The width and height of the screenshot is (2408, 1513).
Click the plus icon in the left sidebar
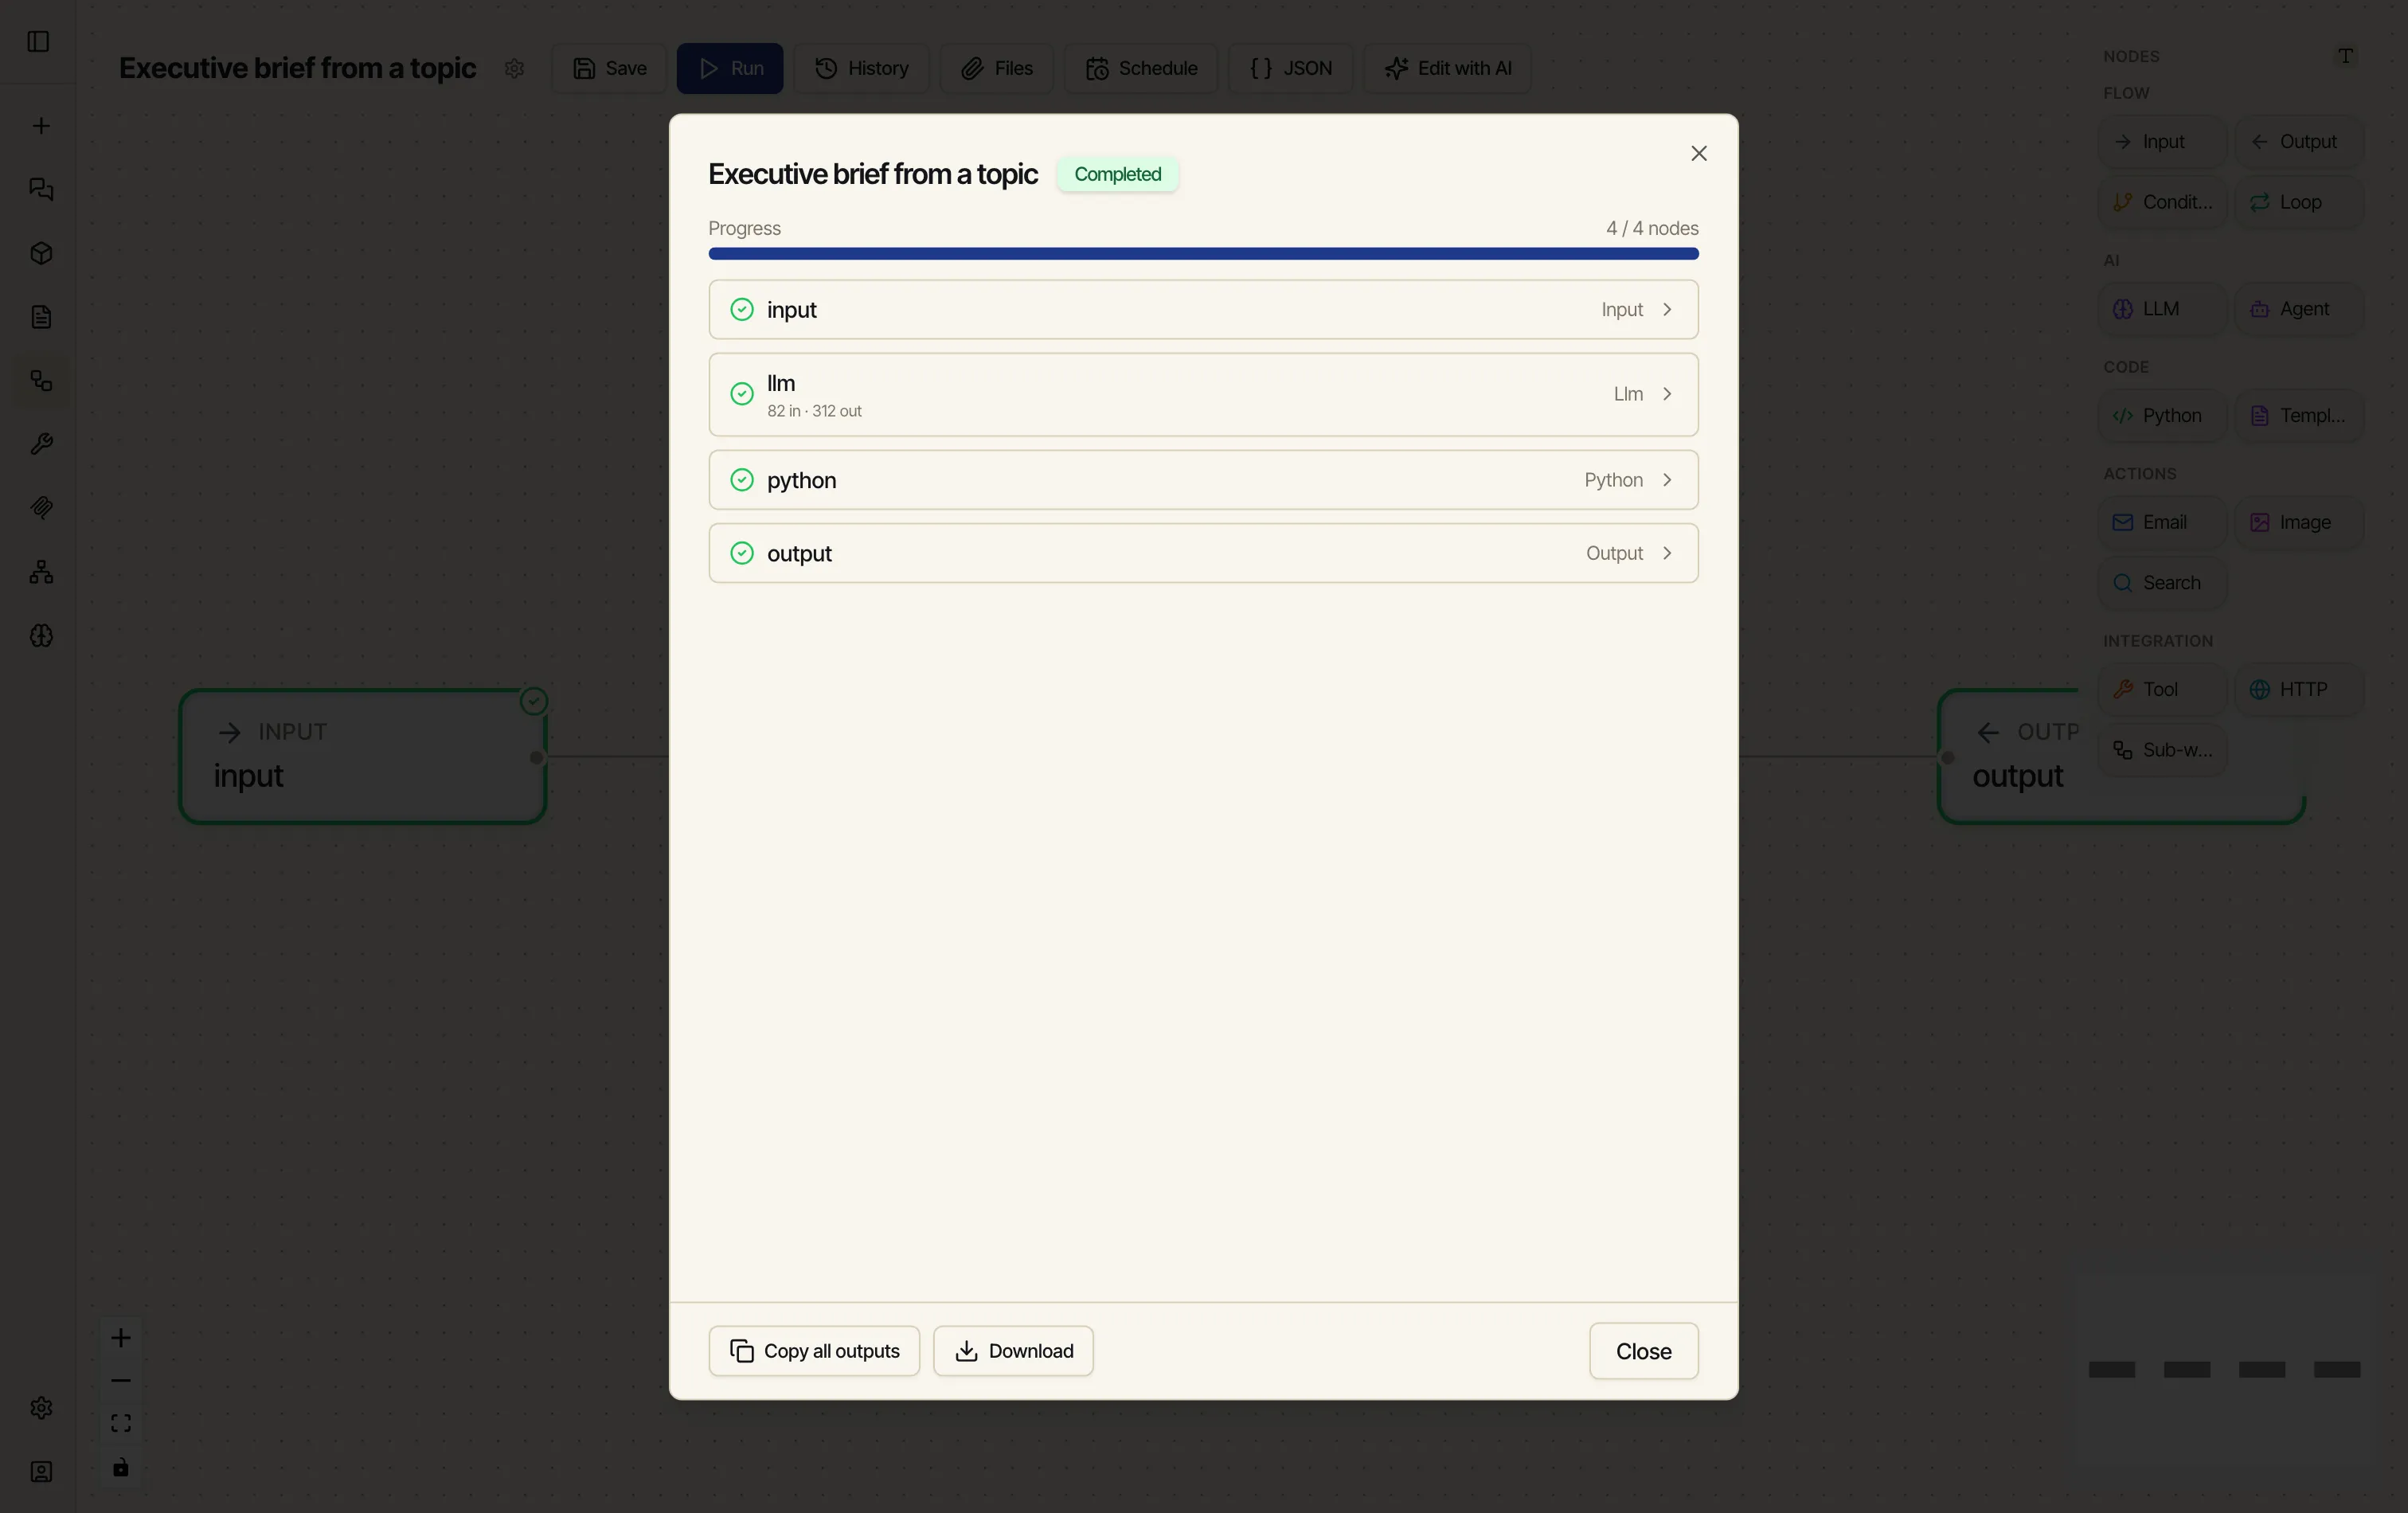41,126
